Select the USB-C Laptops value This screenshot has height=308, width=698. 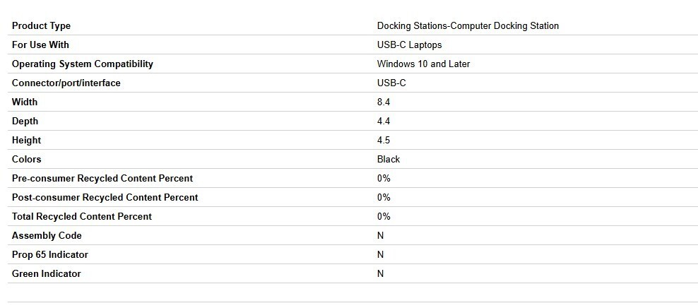point(409,45)
